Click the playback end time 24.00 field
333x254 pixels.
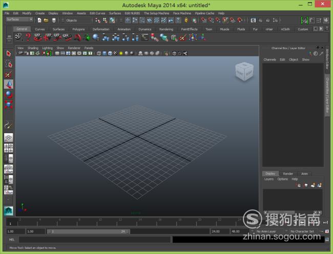coord(220,231)
